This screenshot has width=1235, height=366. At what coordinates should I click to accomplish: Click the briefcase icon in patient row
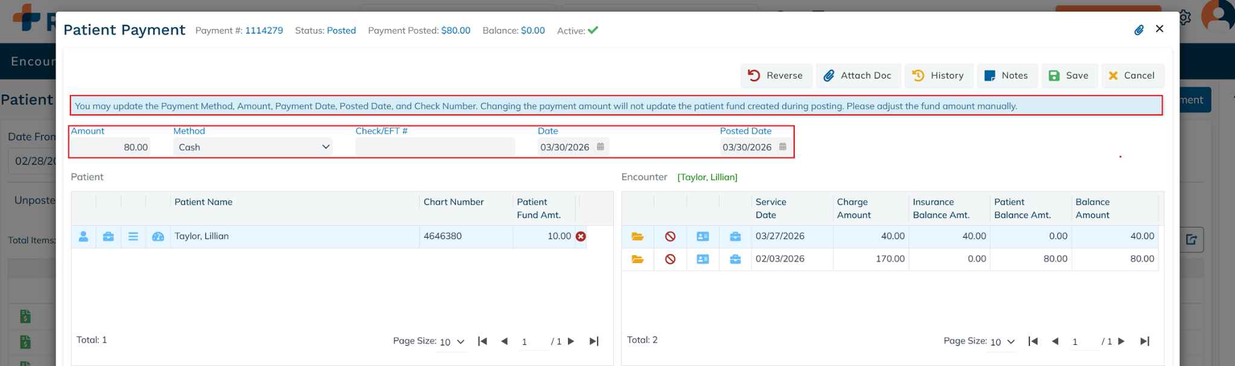pyautogui.click(x=109, y=237)
